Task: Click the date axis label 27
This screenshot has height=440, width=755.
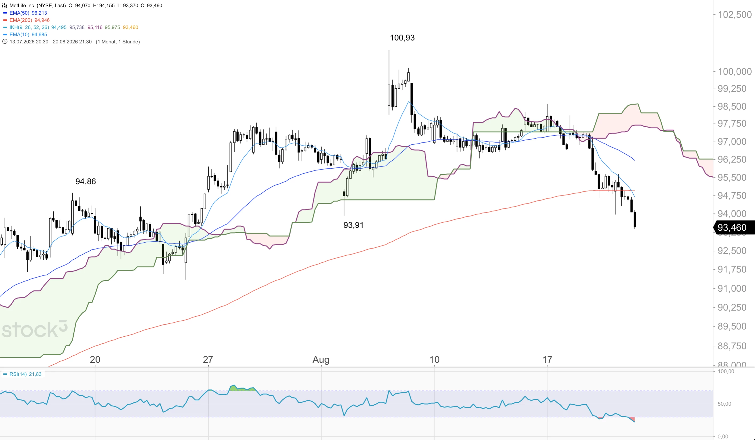Action: coord(208,359)
